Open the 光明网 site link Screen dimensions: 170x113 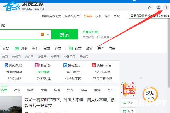[16, 57]
